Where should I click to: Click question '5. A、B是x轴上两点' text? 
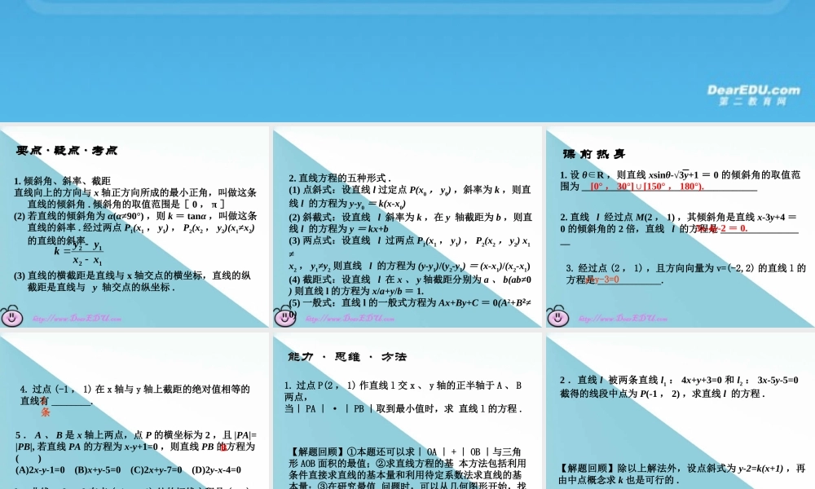[x=135, y=446]
